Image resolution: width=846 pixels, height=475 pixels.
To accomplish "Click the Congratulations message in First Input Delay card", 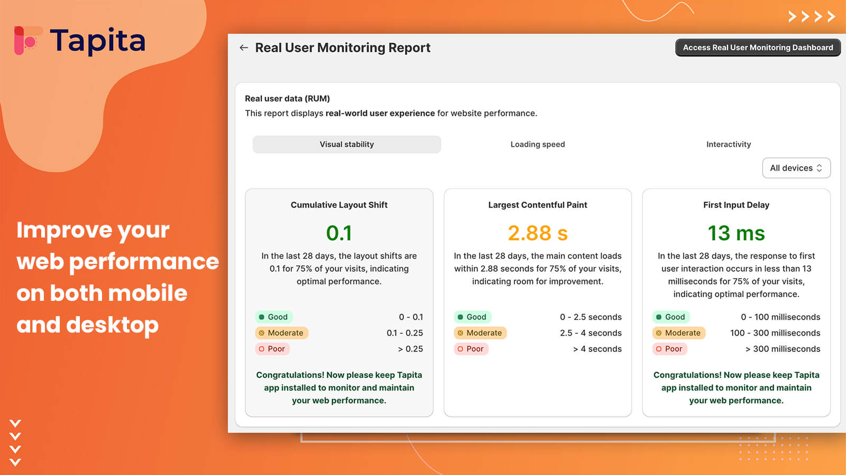I will click(736, 387).
